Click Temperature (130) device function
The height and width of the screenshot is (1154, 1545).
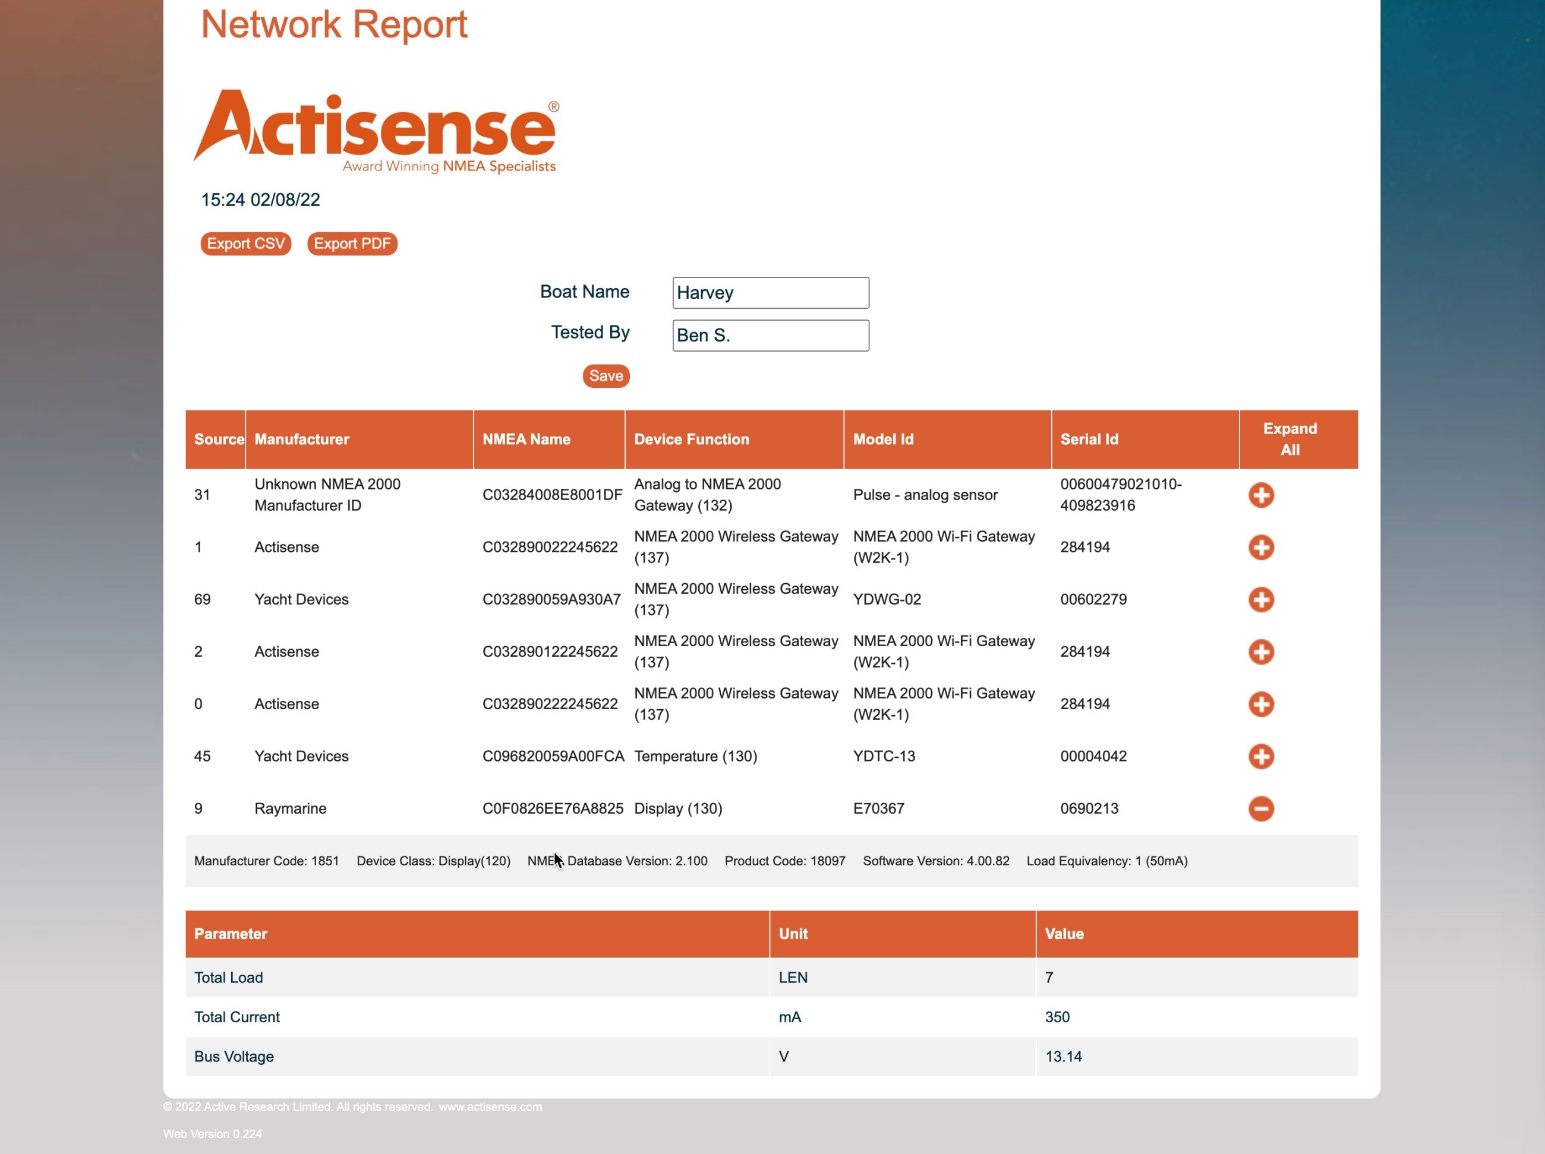pyautogui.click(x=695, y=756)
